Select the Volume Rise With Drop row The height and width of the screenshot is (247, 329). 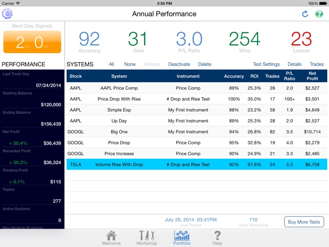(197, 165)
